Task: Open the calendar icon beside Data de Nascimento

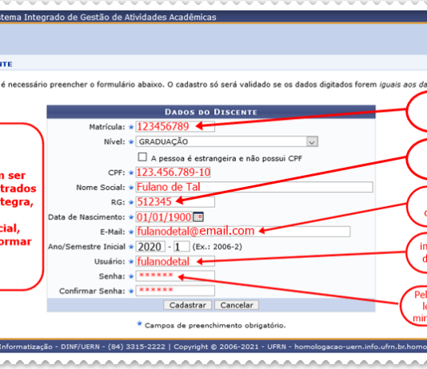Action: pyautogui.click(x=198, y=216)
